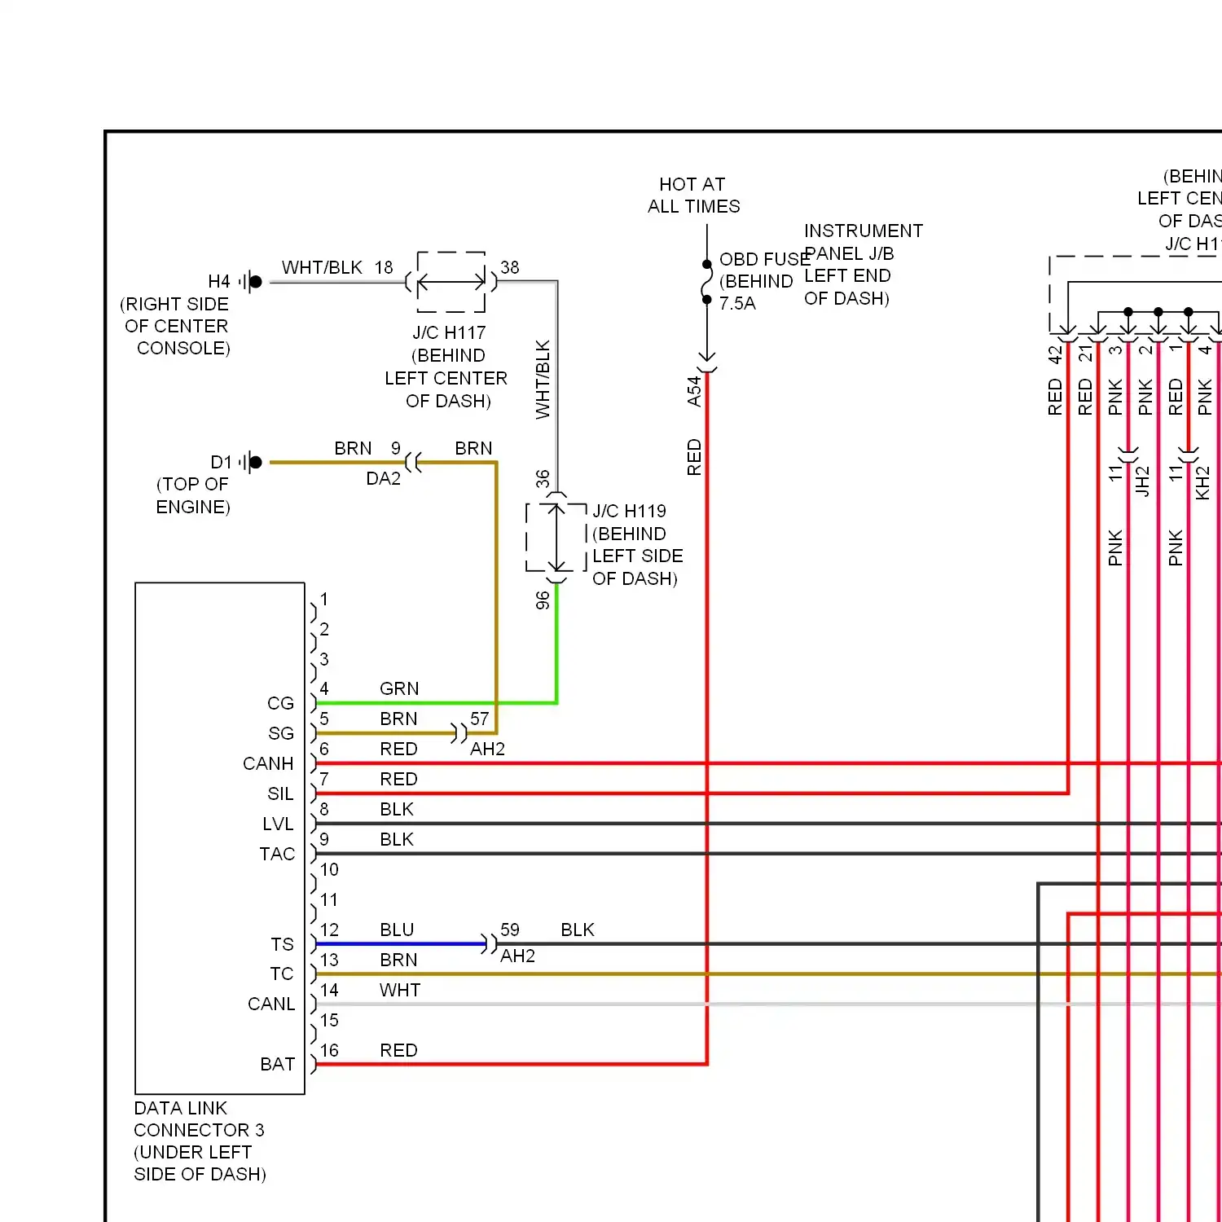Select the BRN wire label on pin 13

click(x=398, y=960)
